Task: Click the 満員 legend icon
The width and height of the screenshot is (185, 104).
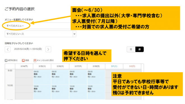Action: 23,60
